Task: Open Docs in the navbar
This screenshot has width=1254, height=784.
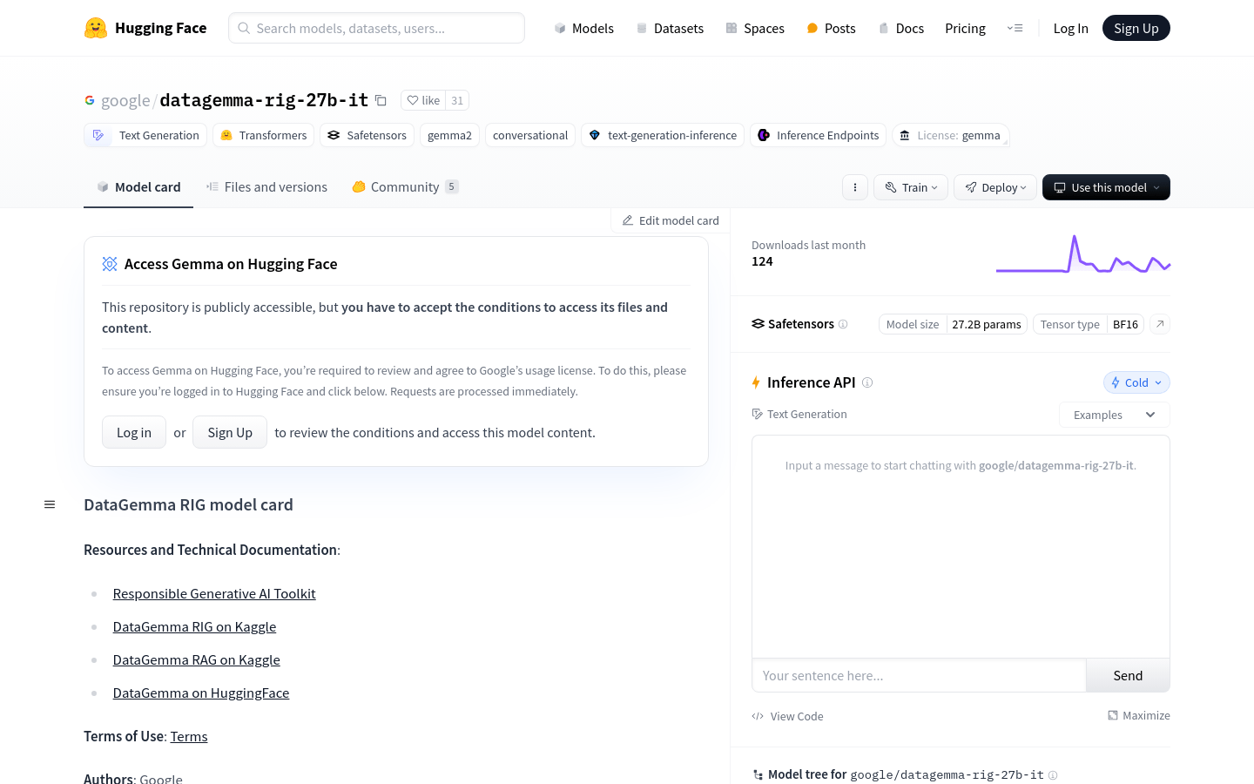Action: click(900, 28)
